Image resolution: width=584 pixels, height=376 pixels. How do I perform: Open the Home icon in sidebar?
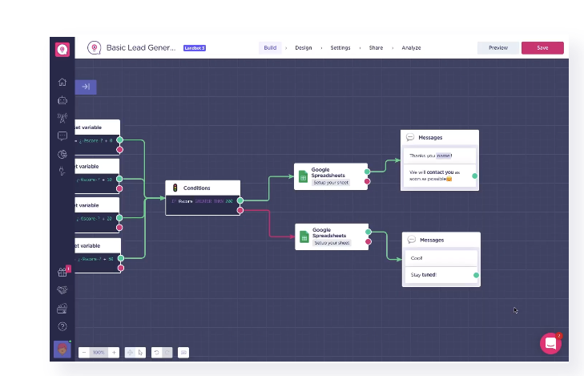(x=62, y=82)
